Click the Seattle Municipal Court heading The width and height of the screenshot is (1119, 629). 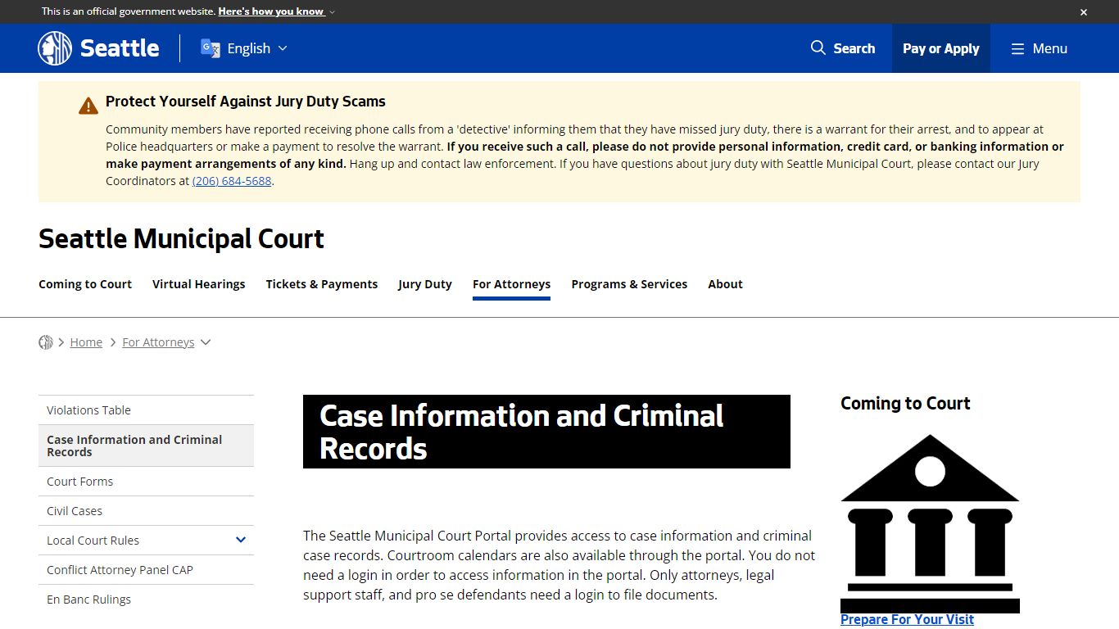181,239
